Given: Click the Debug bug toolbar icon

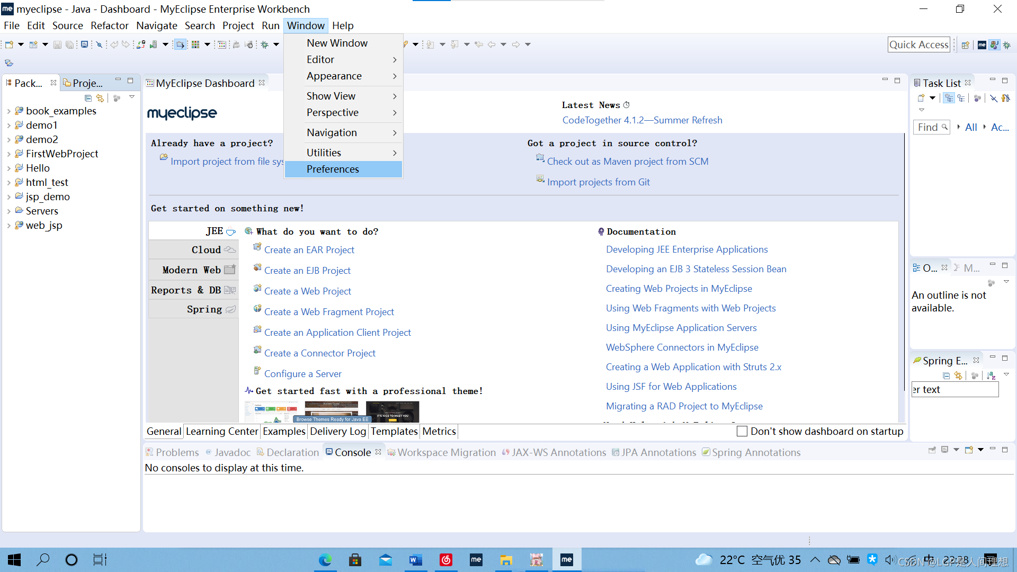Looking at the screenshot, I should [x=264, y=44].
